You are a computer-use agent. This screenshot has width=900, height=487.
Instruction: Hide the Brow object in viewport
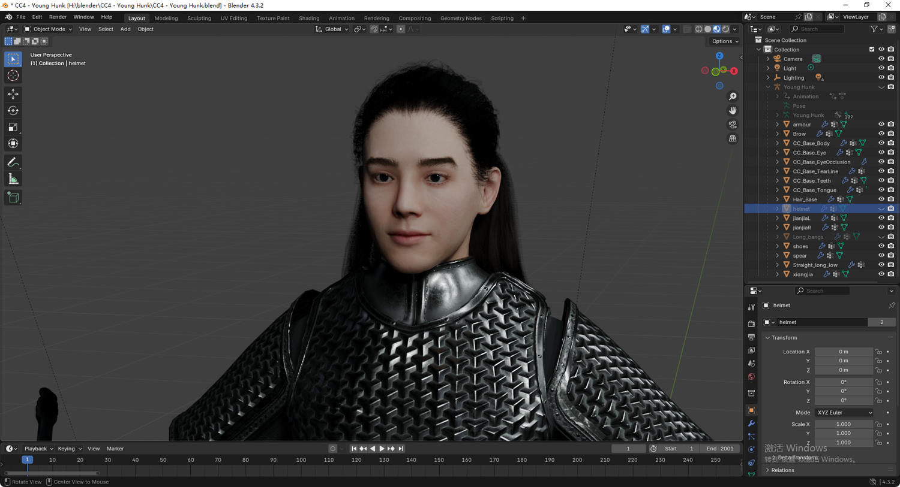(x=881, y=134)
